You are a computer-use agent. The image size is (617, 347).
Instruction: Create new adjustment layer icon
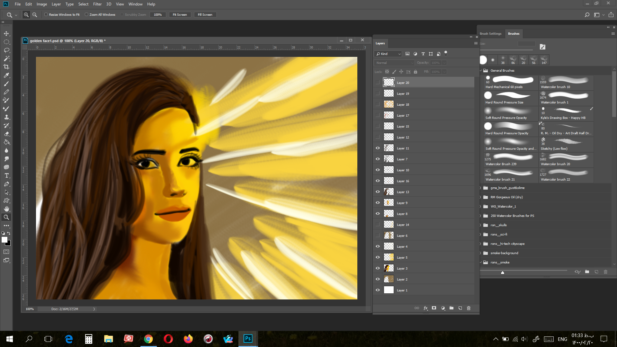click(443, 308)
